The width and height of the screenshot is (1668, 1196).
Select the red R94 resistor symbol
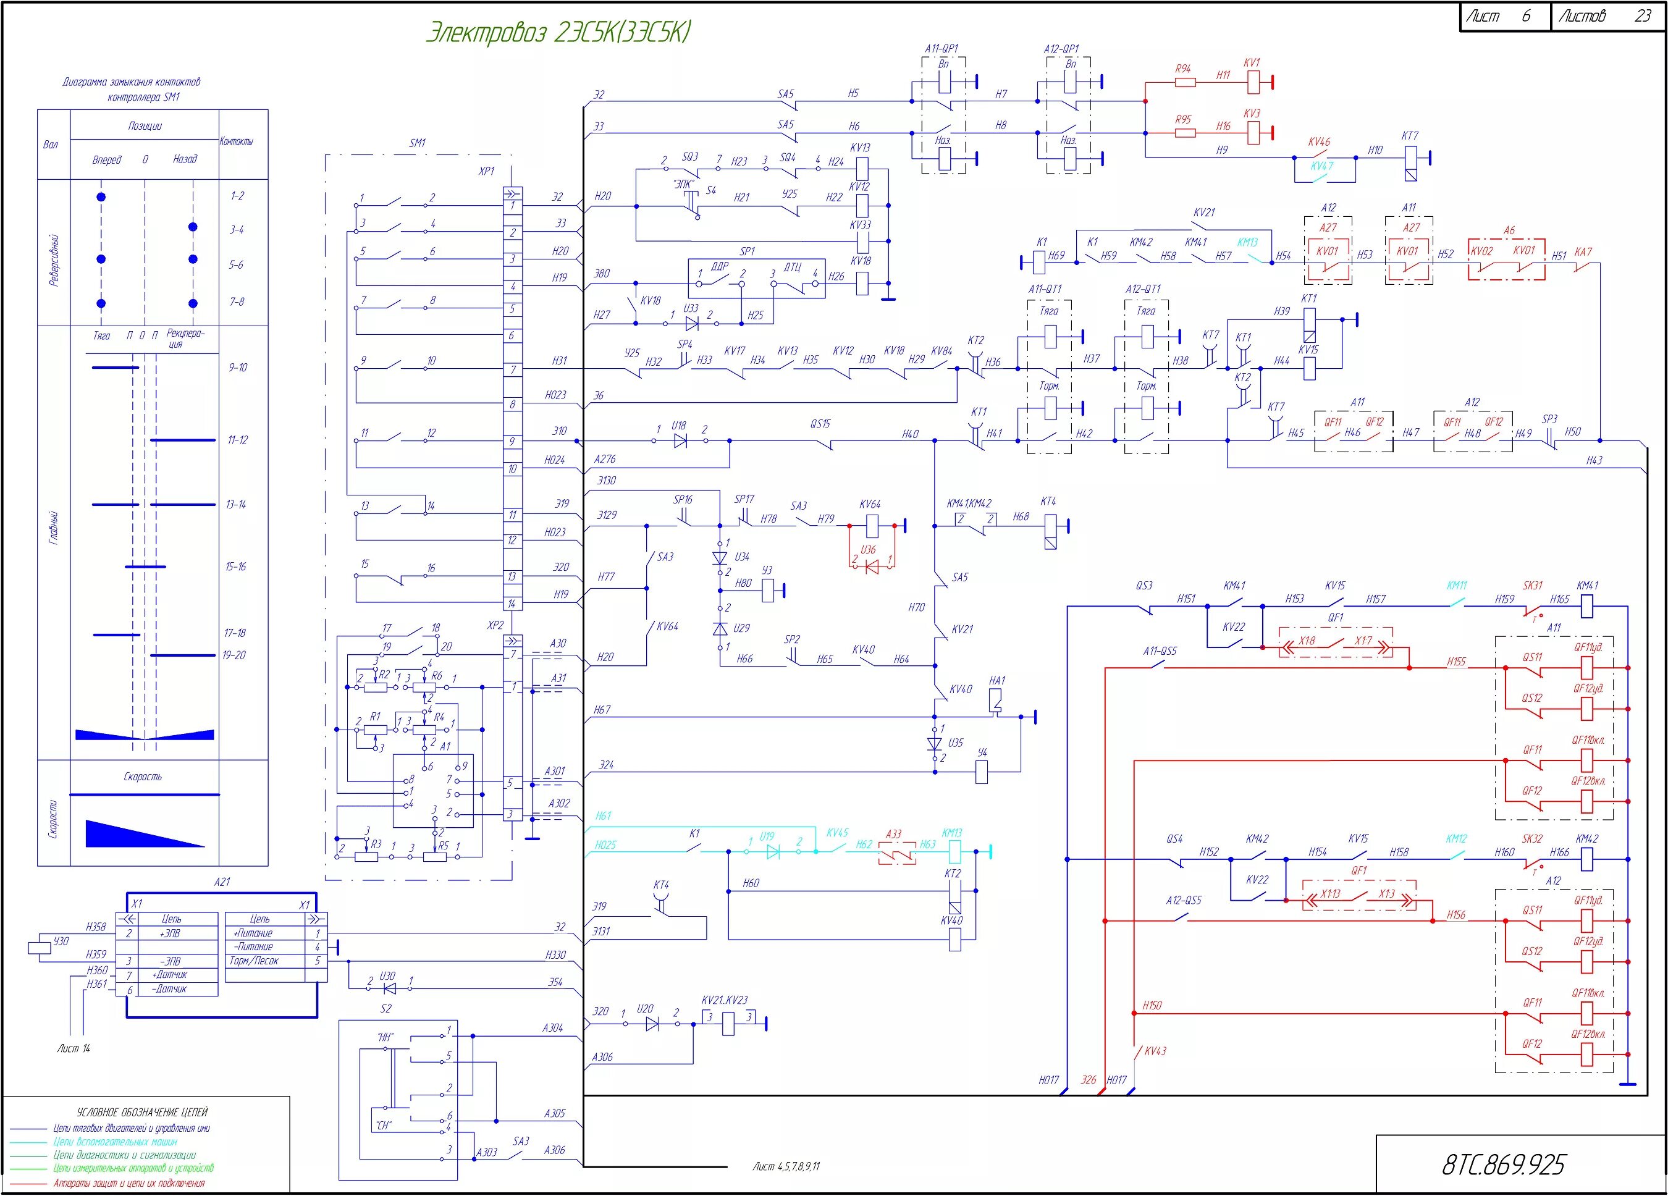(1185, 82)
